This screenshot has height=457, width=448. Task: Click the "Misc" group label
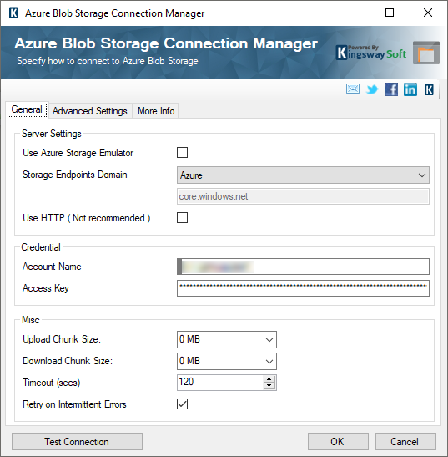point(31,320)
